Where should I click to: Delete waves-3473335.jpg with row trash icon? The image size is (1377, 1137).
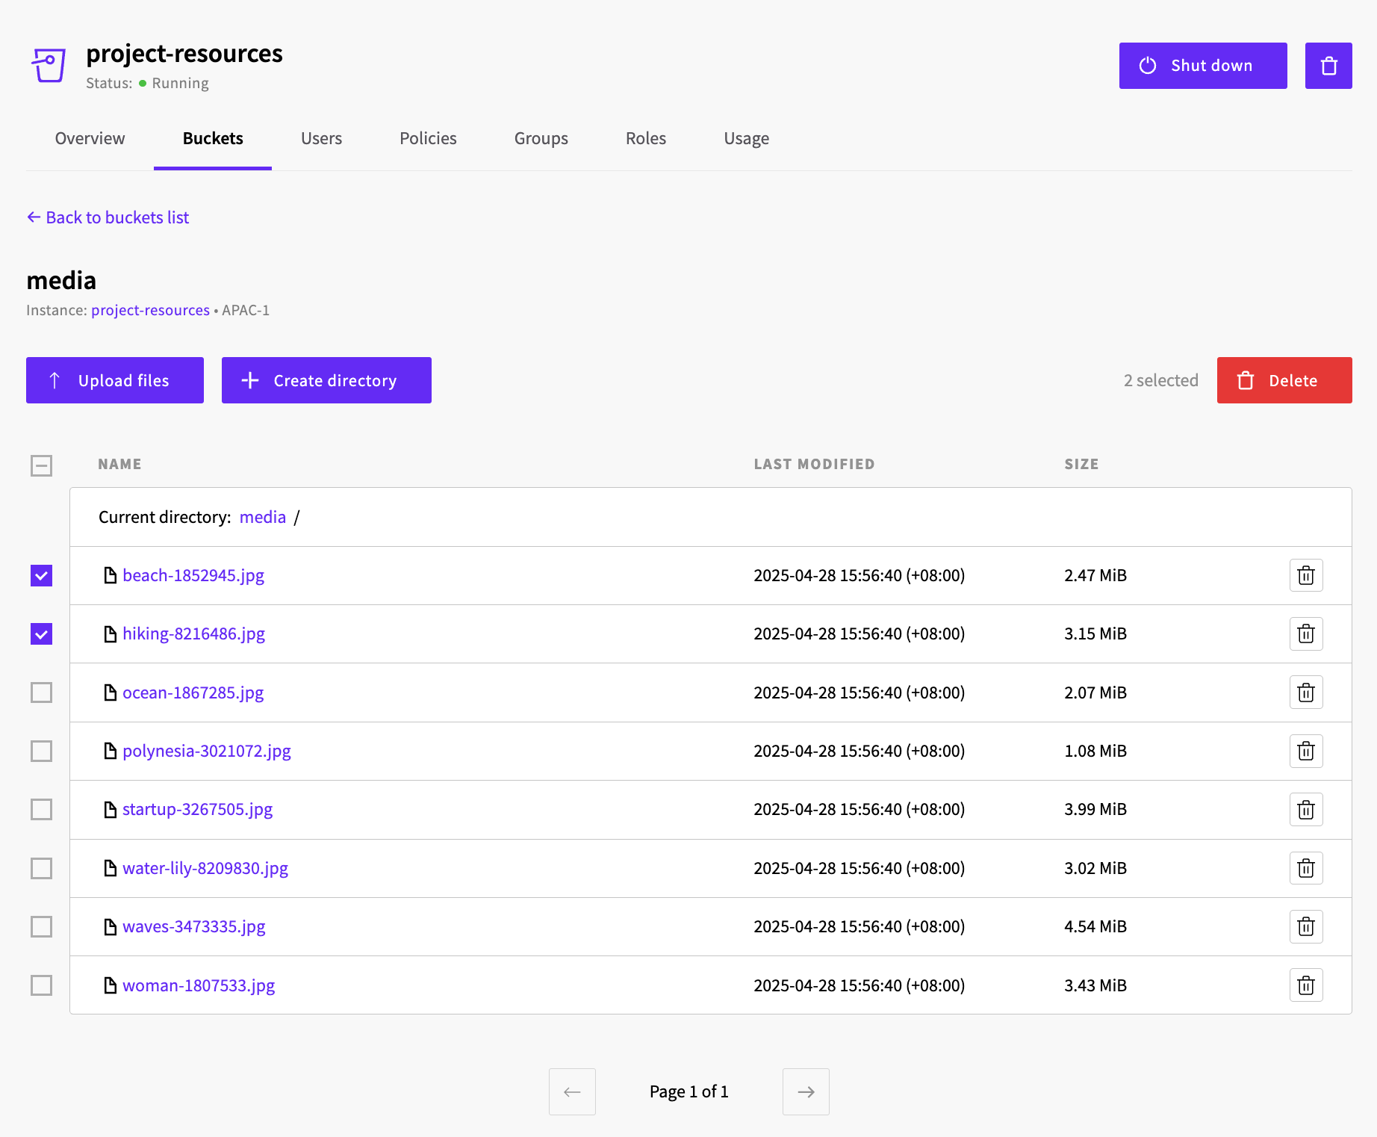[x=1305, y=926]
